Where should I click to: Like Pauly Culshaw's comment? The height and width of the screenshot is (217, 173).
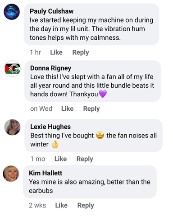(56, 52)
